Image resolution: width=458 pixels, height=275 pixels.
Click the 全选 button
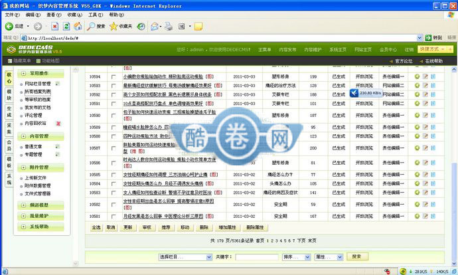(x=96, y=227)
